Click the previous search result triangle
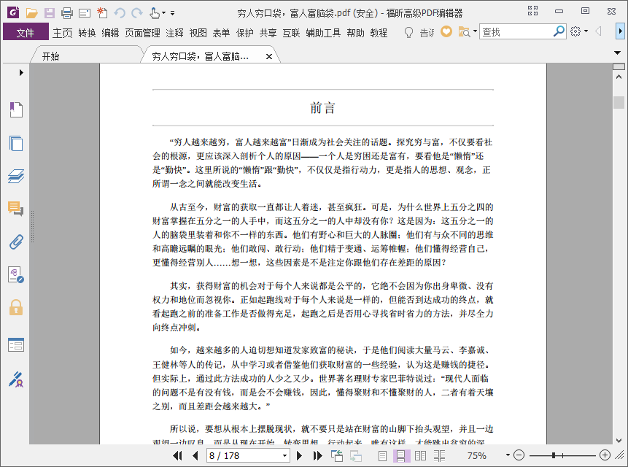The height and width of the screenshot is (467, 628). (x=598, y=31)
